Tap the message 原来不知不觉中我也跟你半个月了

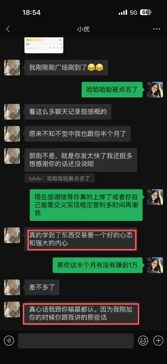78,134
